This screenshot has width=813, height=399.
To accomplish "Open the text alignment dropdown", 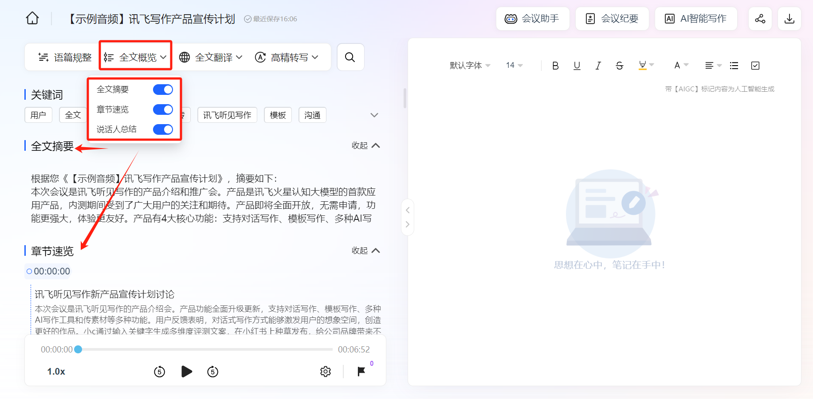I will click(713, 66).
